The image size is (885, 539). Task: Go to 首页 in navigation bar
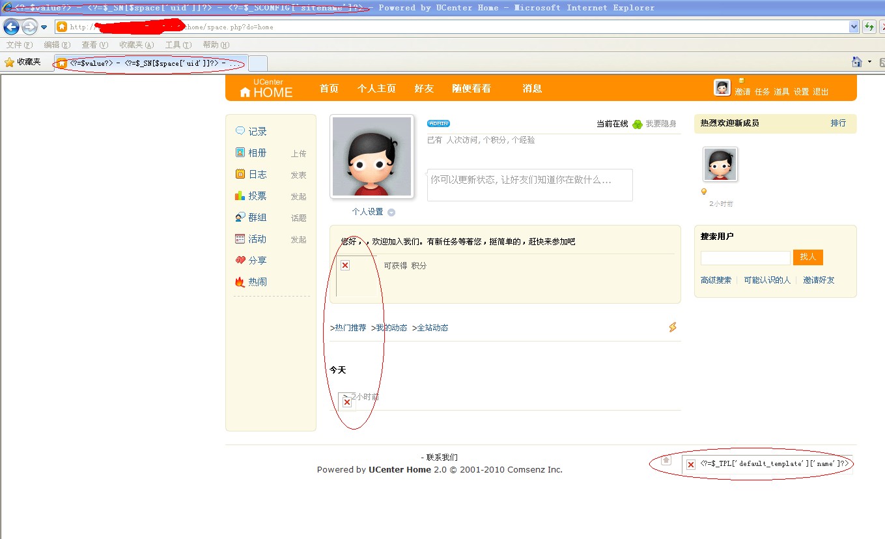329,89
